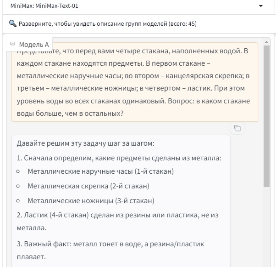The height and width of the screenshot is (267, 276).
Task: Click the scrollbar track below the thumb
Action: tap(266, 225)
